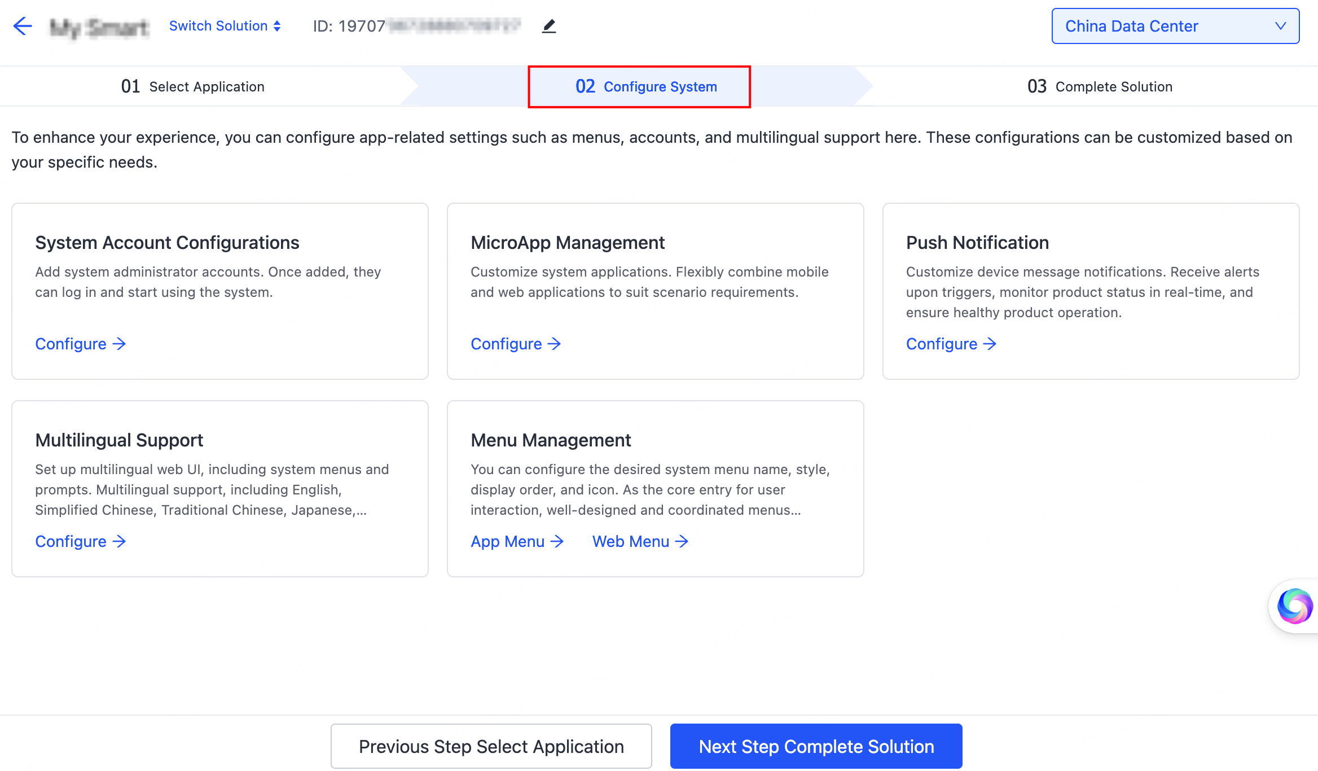Viewport: 1318px width, 771px height.
Task: Click the Switch Solution sort arrows icon
Action: coord(277,26)
